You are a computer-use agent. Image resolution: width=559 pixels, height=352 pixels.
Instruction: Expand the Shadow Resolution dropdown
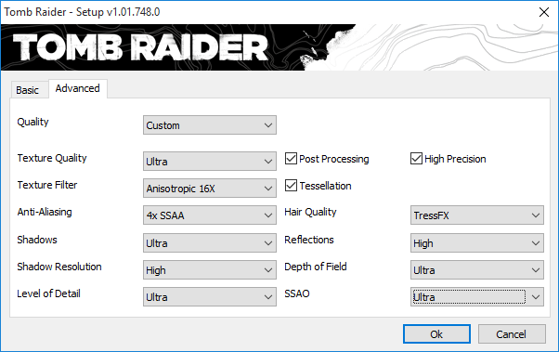point(210,270)
